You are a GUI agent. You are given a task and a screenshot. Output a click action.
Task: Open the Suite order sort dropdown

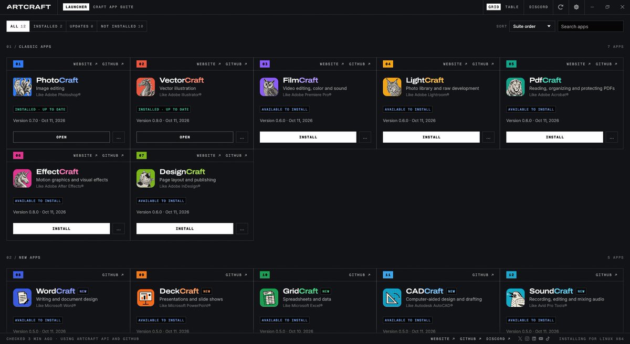point(532,26)
